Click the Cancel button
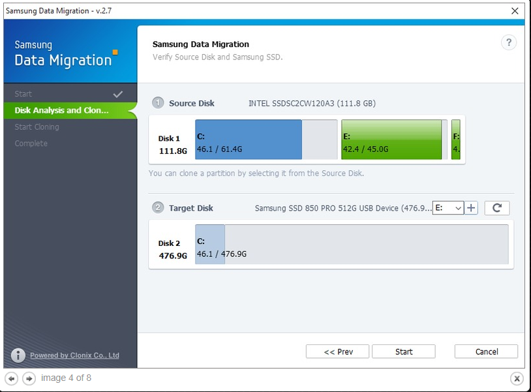 [x=486, y=352]
